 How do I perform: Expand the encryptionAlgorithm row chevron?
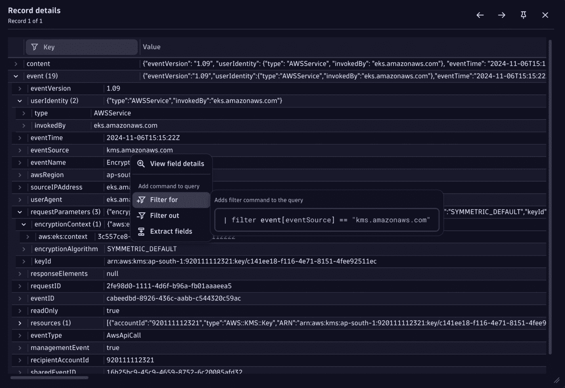coord(24,249)
